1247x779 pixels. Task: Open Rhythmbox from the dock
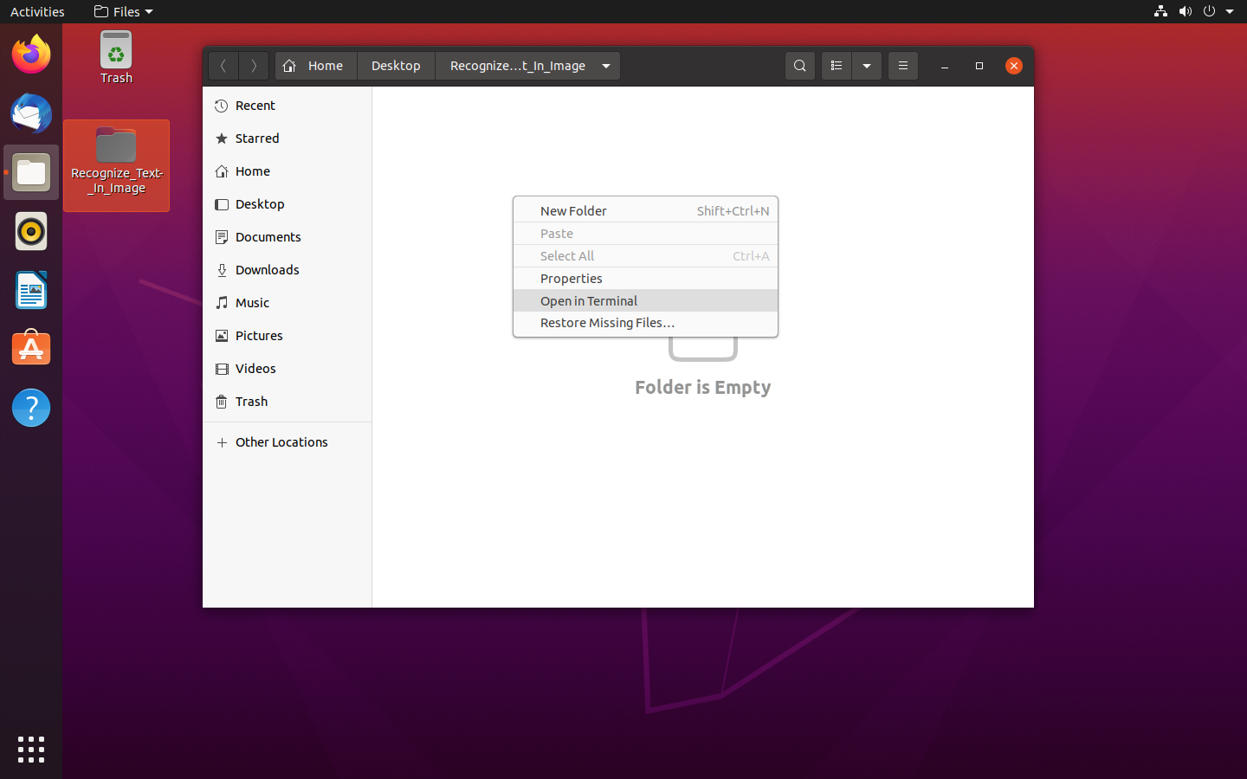pos(31,232)
